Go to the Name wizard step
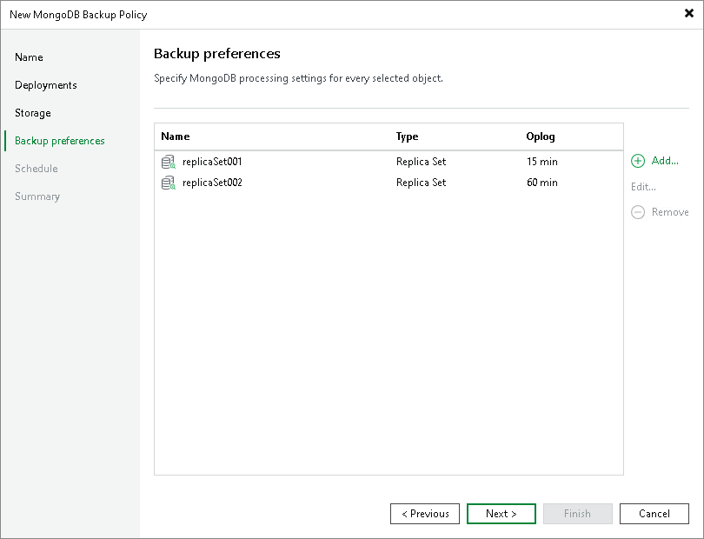The height and width of the screenshot is (539, 704). point(29,57)
